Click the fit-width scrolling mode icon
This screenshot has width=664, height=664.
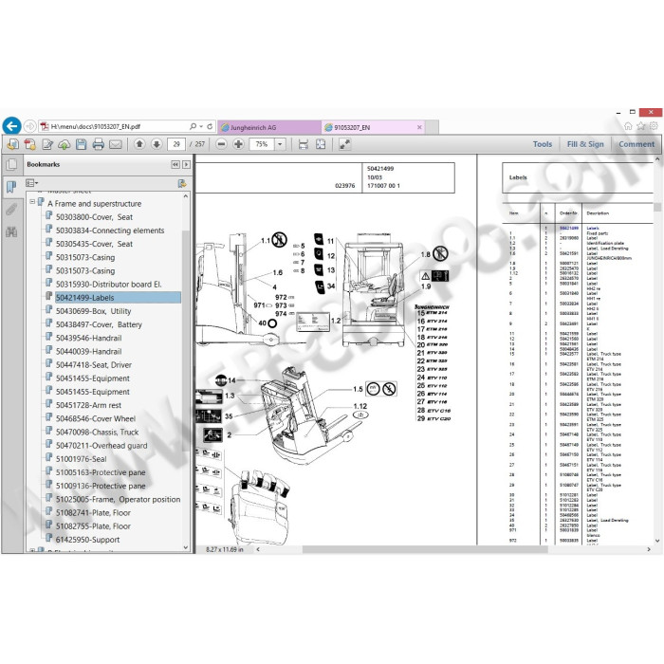304,144
